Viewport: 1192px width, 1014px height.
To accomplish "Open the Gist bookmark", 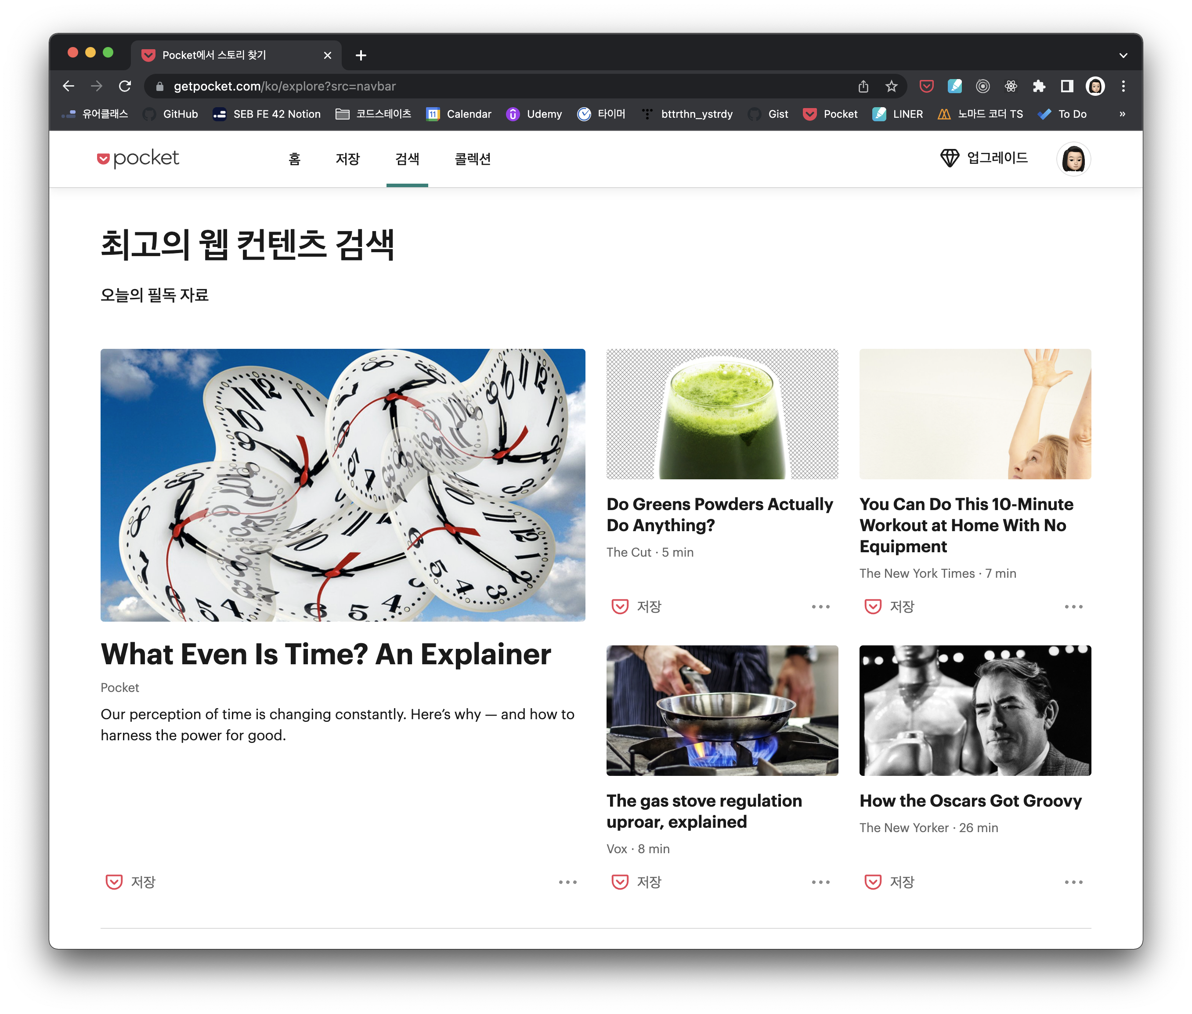I will (768, 114).
